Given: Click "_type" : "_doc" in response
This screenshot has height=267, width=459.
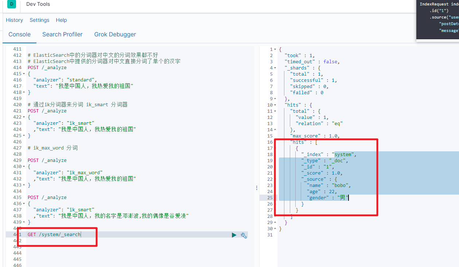Looking at the screenshot, I should [x=325, y=160].
